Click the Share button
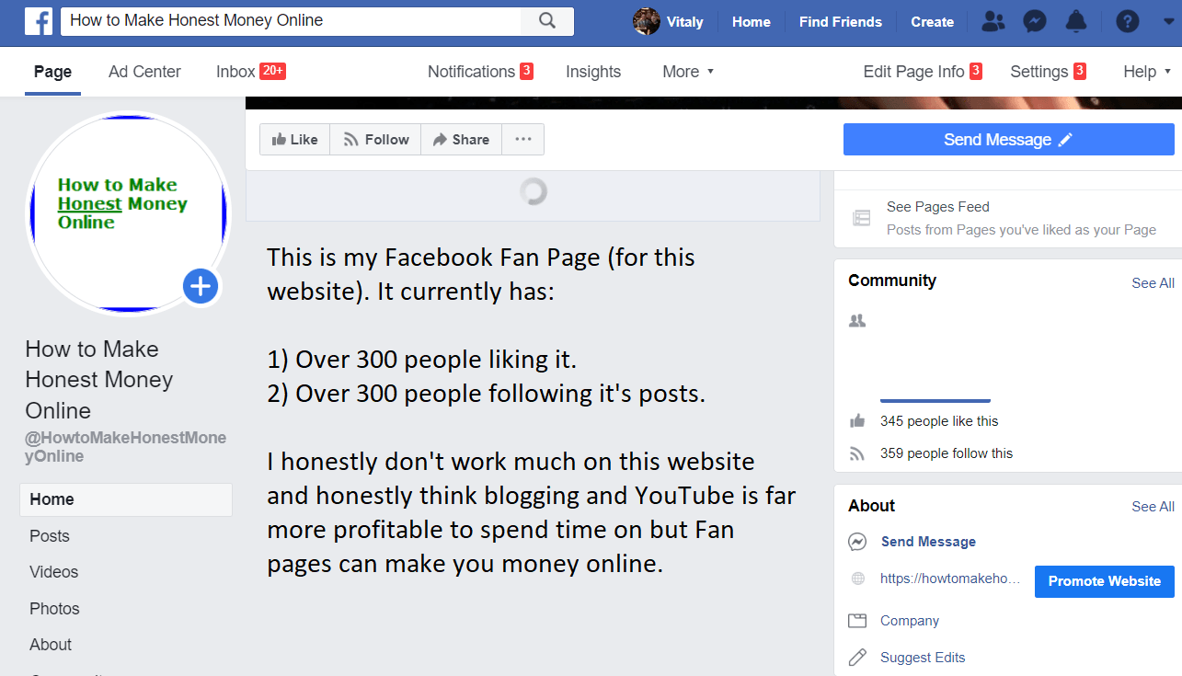 [461, 139]
